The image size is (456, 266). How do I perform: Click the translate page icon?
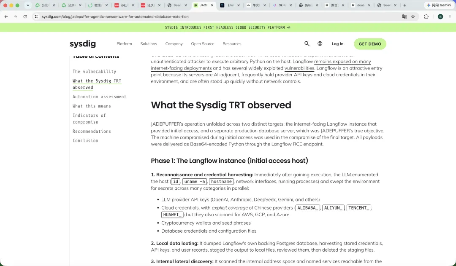pyautogui.click(x=404, y=16)
